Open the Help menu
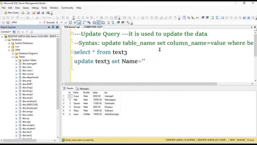This screenshot has width=257, height=145. pyautogui.click(x=79, y=8)
